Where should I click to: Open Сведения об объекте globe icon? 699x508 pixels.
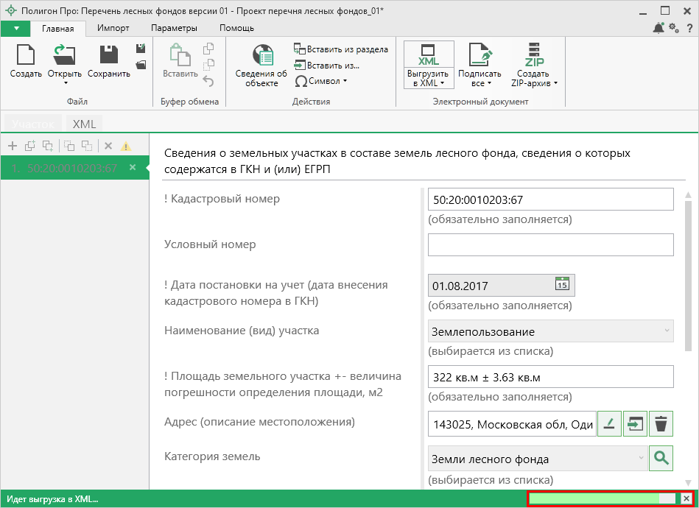tap(261, 56)
